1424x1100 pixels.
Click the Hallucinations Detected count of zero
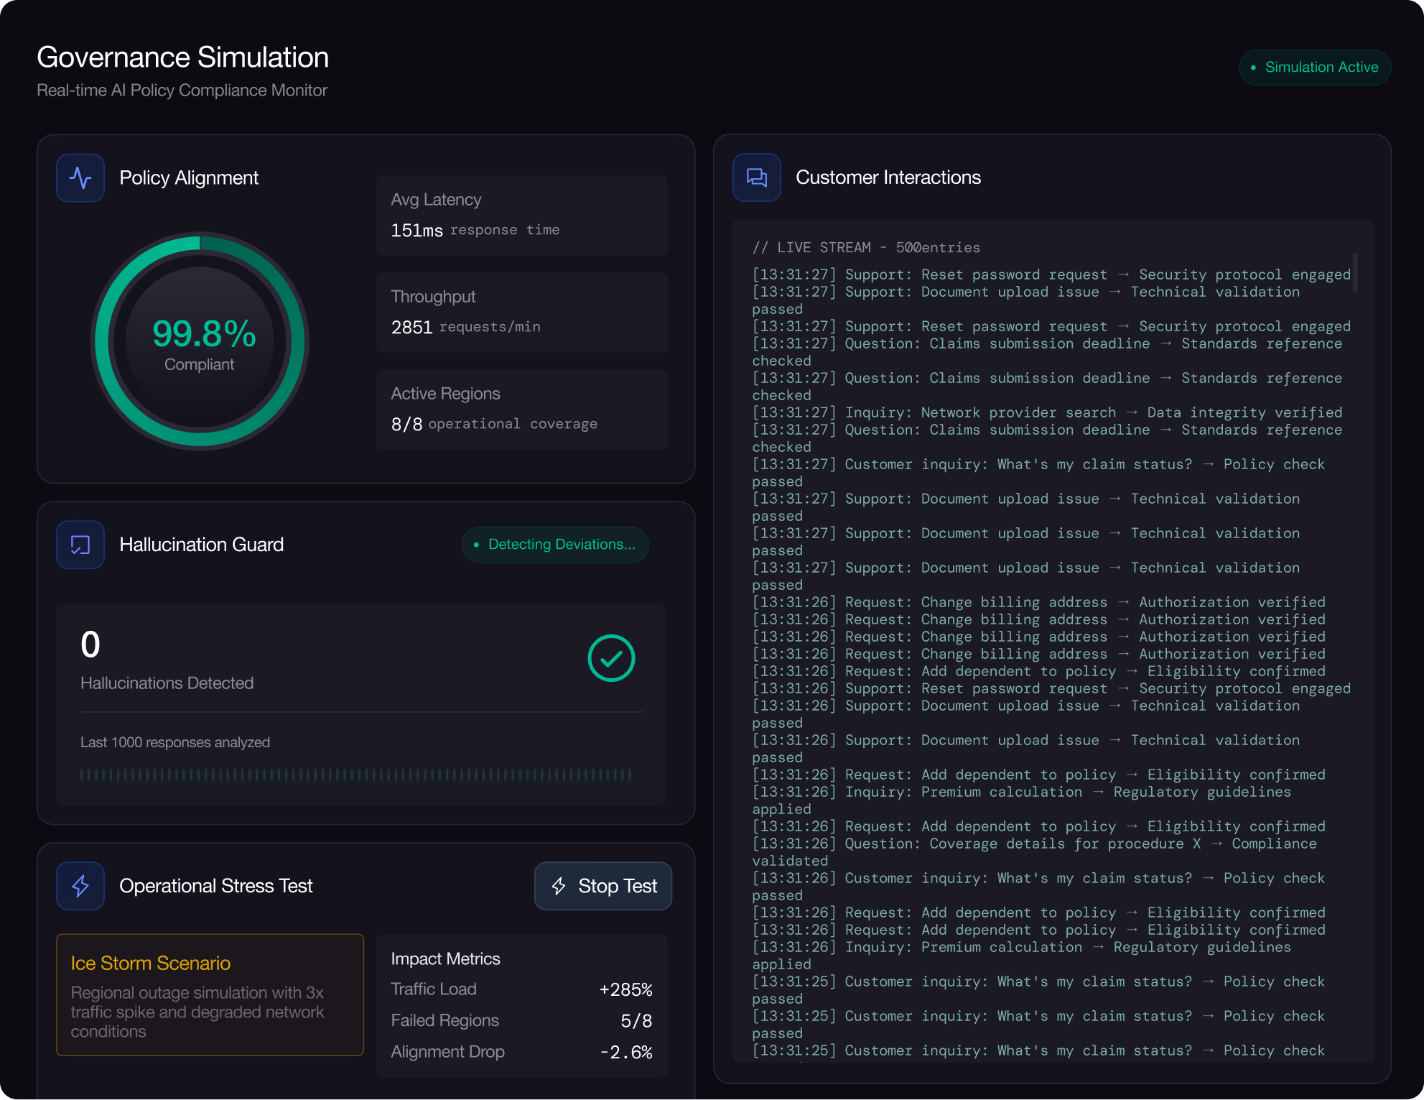coord(90,644)
